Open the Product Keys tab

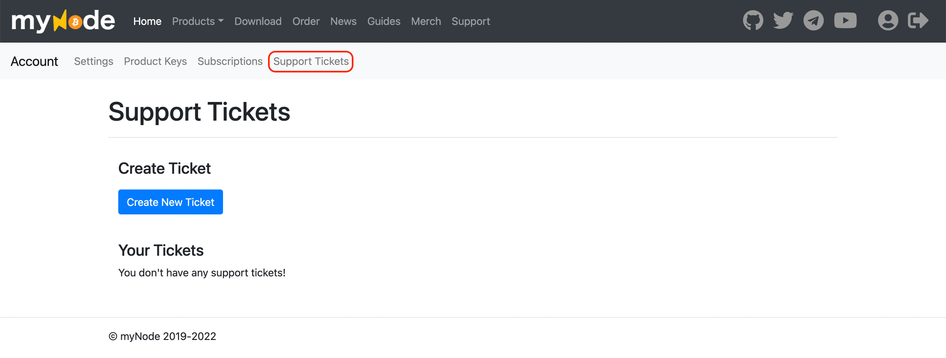pyautogui.click(x=155, y=61)
